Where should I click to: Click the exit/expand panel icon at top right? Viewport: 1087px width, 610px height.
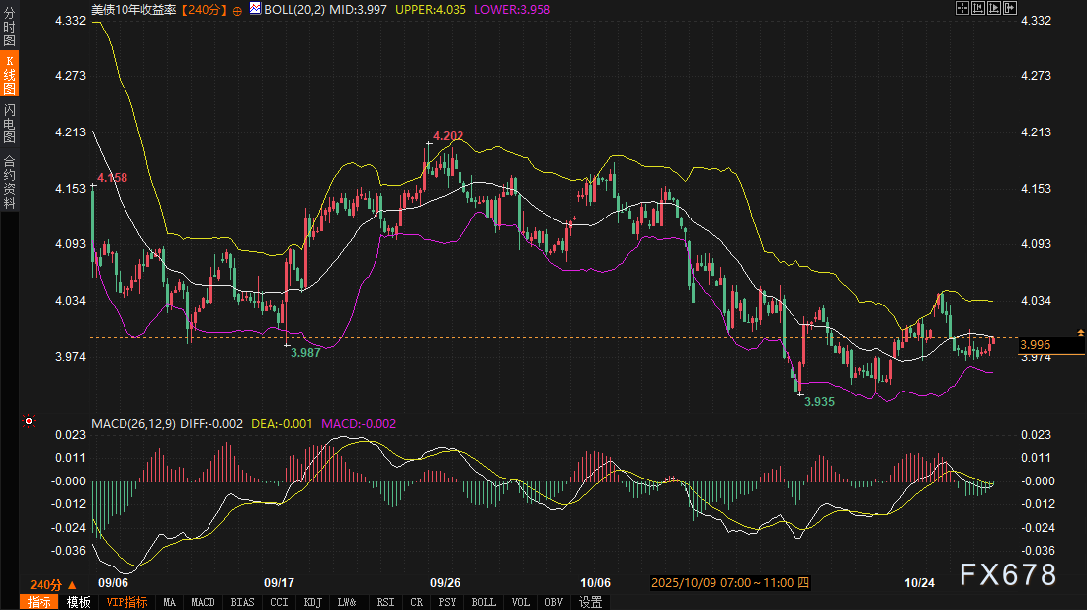[1010, 8]
